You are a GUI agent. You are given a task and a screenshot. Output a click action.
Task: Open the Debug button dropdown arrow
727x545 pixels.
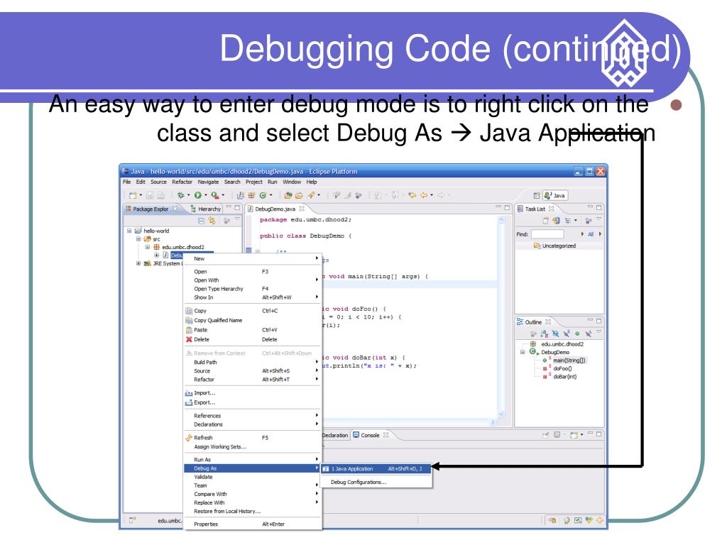(x=189, y=196)
